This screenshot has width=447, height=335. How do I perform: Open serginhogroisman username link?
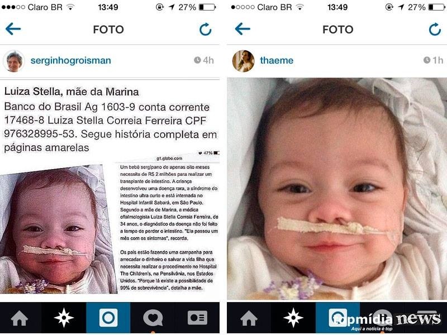71,60
